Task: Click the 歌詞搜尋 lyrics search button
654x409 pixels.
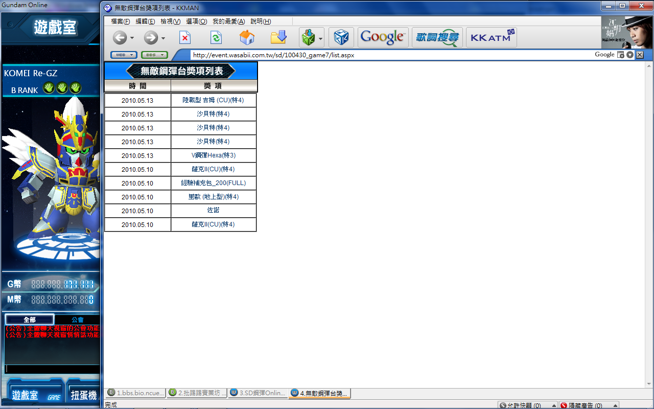Action: 437,38
